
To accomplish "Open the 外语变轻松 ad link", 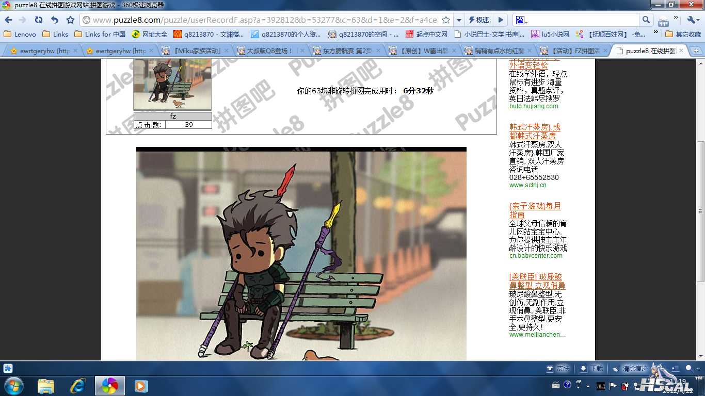I will pyautogui.click(x=528, y=65).
